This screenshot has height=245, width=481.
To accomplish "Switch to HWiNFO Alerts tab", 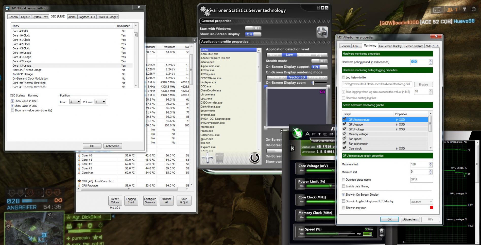I will tap(72, 17).
